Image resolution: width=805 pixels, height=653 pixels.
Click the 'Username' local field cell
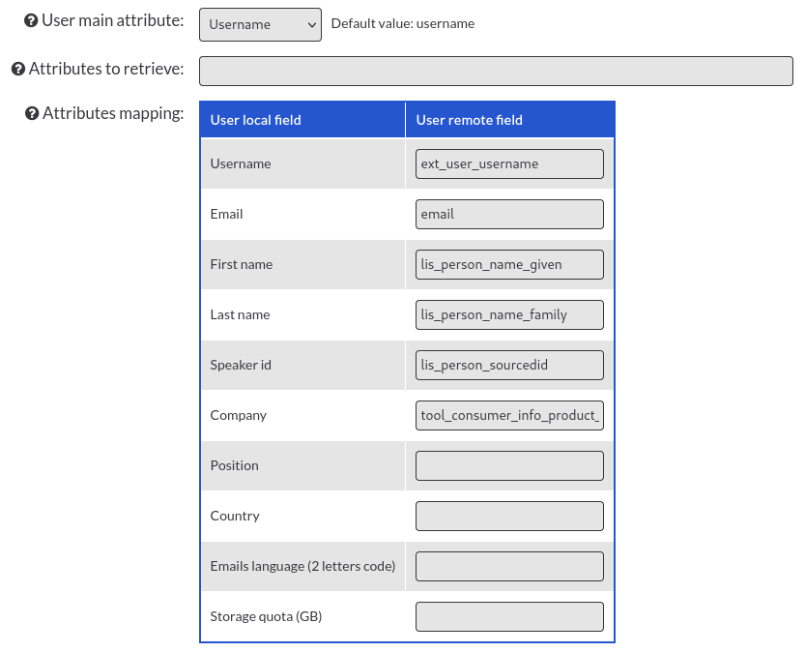click(302, 163)
